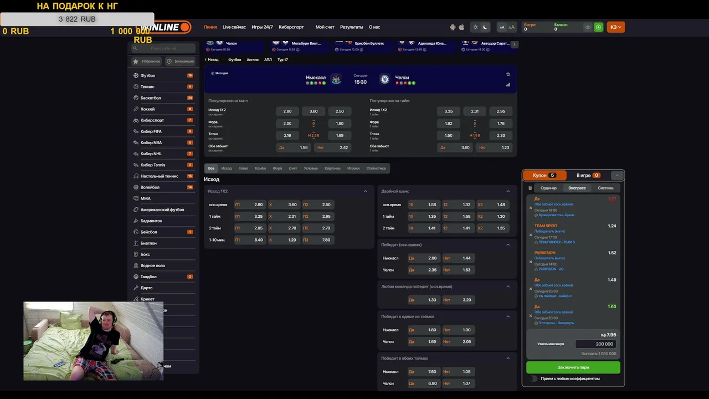Image resolution: width=709 pixels, height=399 pixels.
Task: Select Американский футбол icon row
Action: point(163,209)
